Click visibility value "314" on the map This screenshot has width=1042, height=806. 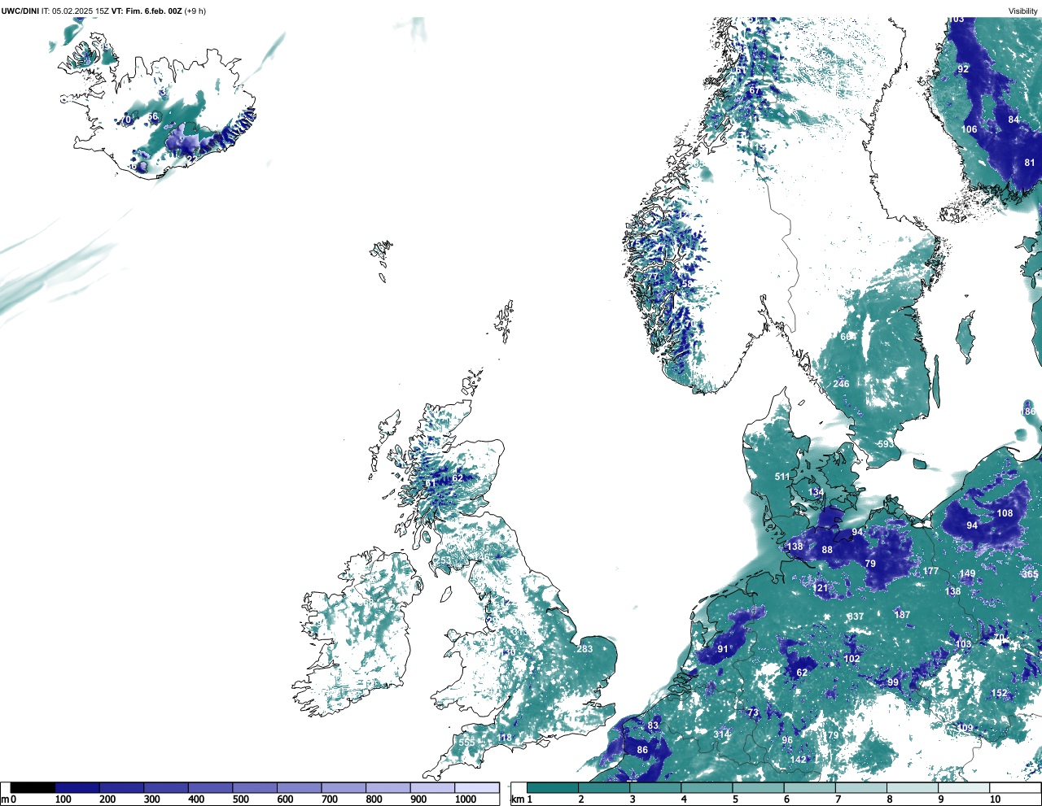[x=722, y=734]
